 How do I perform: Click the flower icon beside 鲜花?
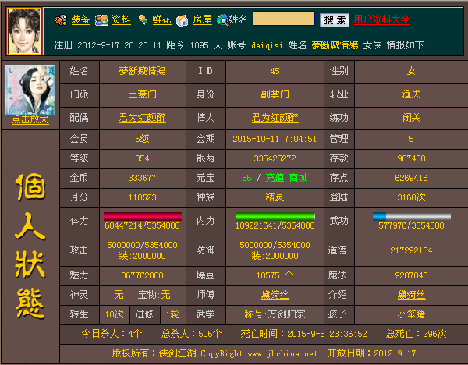click(x=143, y=20)
